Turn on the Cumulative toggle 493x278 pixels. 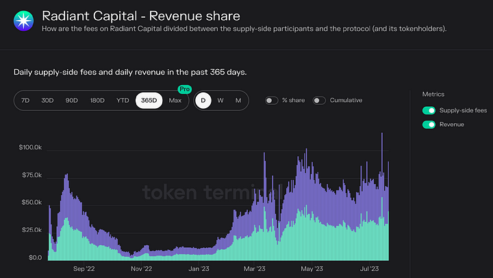[x=319, y=101]
